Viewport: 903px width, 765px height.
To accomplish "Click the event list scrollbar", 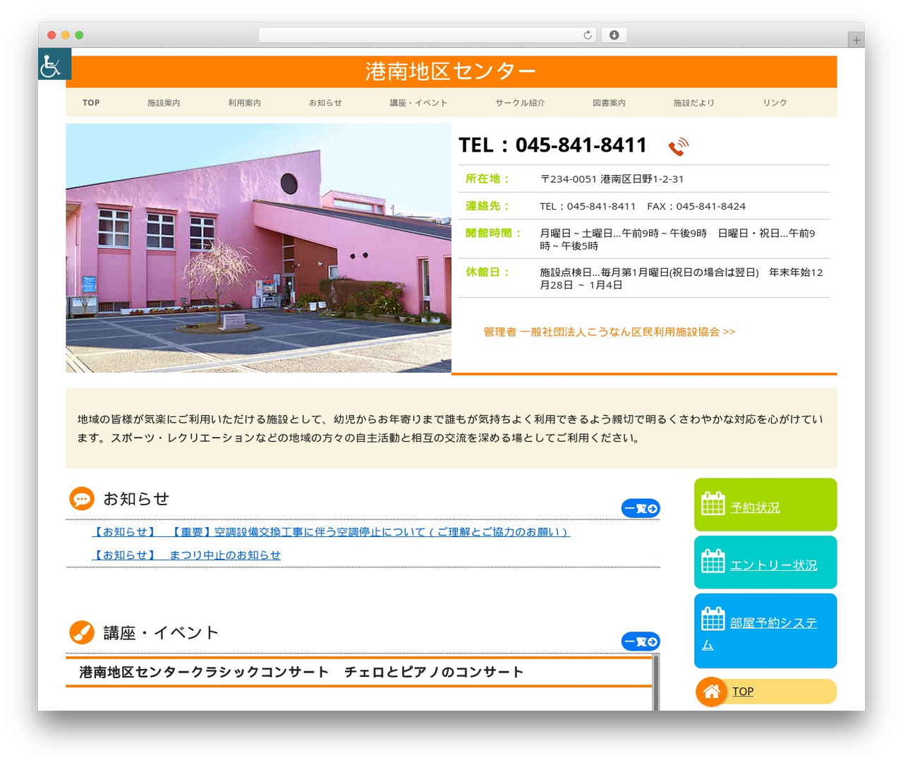I will coord(656,682).
